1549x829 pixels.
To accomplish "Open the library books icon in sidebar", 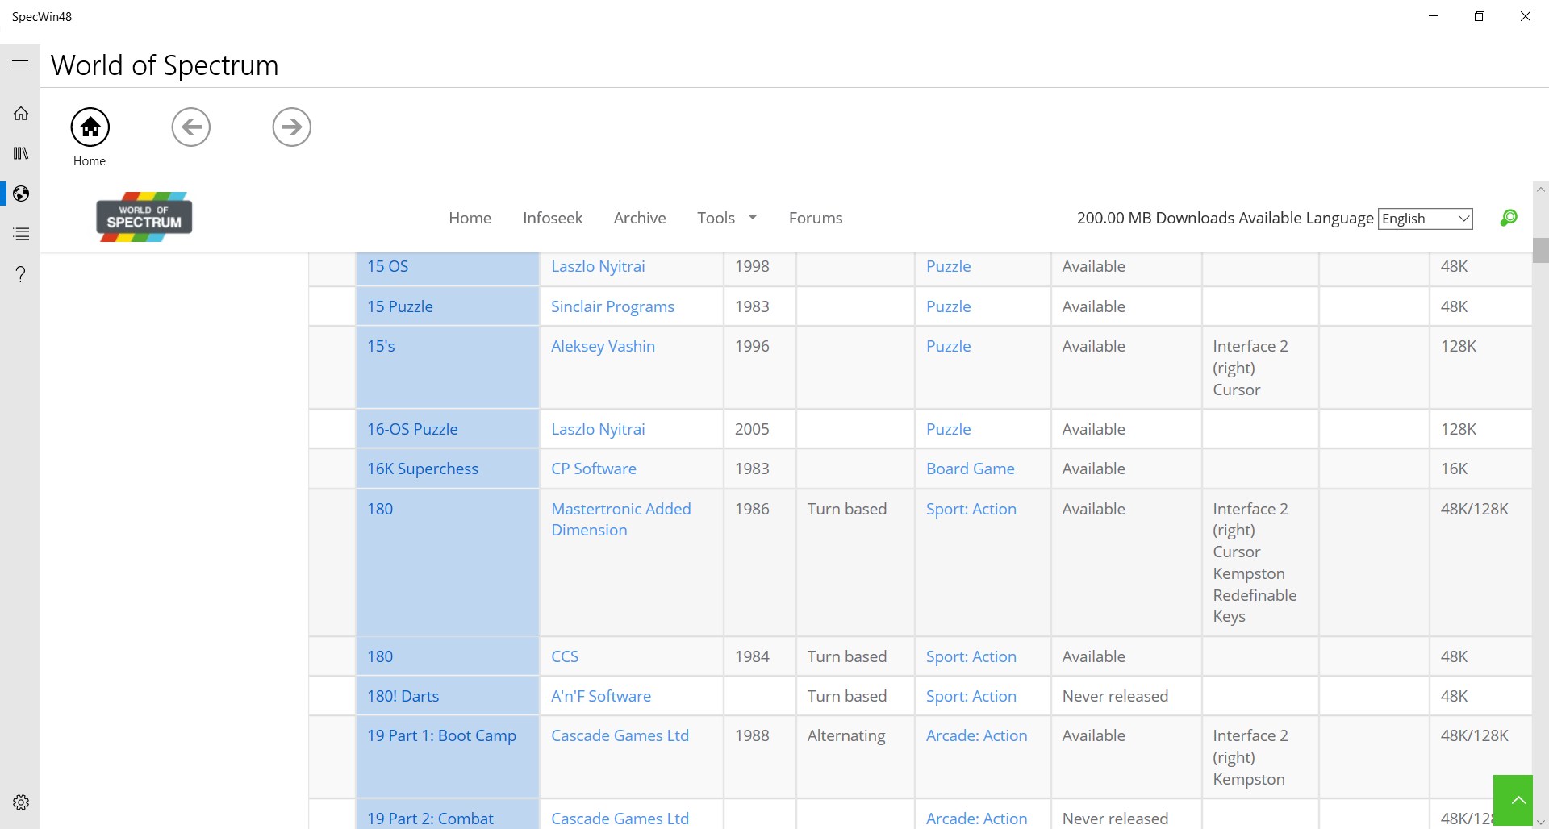I will click(x=21, y=153).
